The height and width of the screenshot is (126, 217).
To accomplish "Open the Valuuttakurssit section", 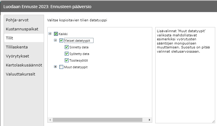I will 20,74.
